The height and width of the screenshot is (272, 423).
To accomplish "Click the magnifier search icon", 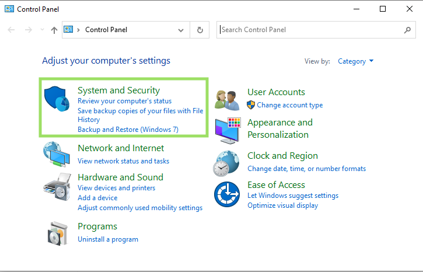I will pyautogui.click(x=407, y=30).
